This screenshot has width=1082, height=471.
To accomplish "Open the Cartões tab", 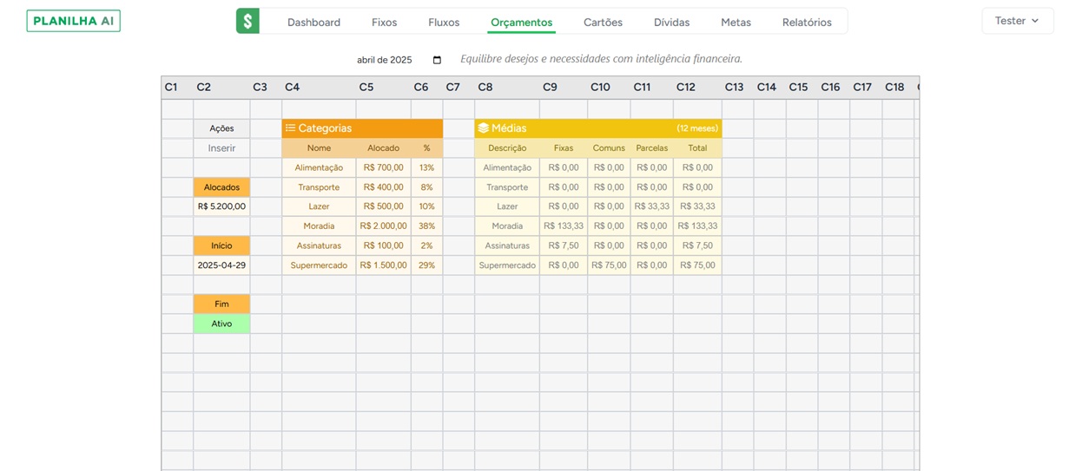I will (x=603, y=23).
